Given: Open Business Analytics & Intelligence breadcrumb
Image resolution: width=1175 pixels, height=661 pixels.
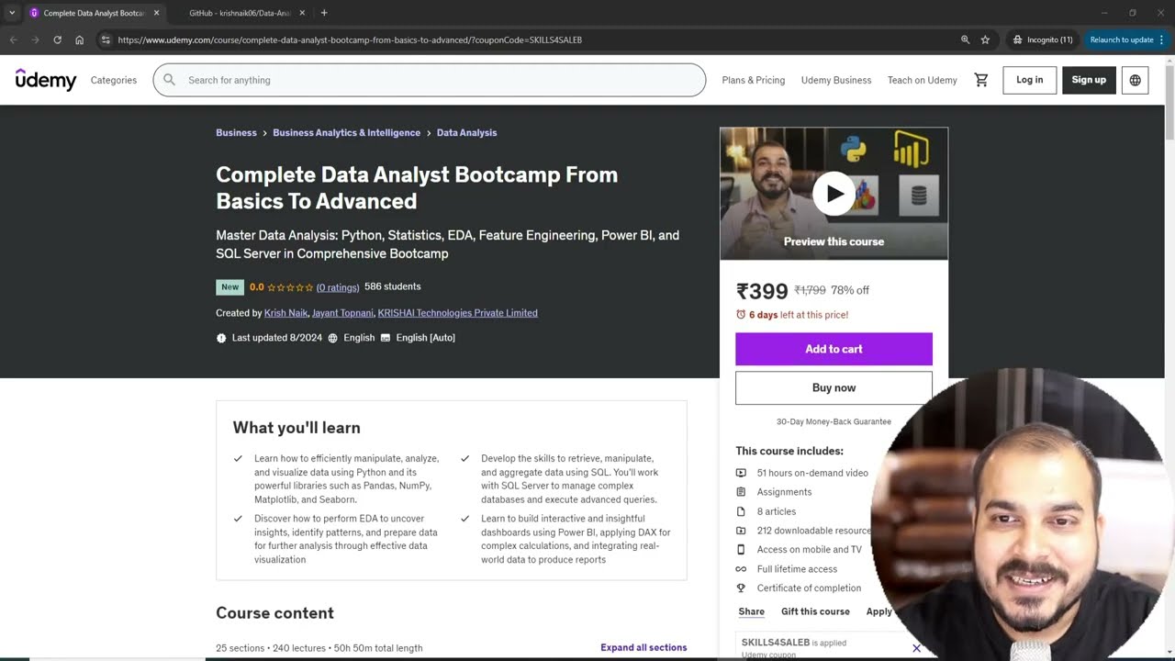Looking at the screenshot, I should [x=346, y=133].
